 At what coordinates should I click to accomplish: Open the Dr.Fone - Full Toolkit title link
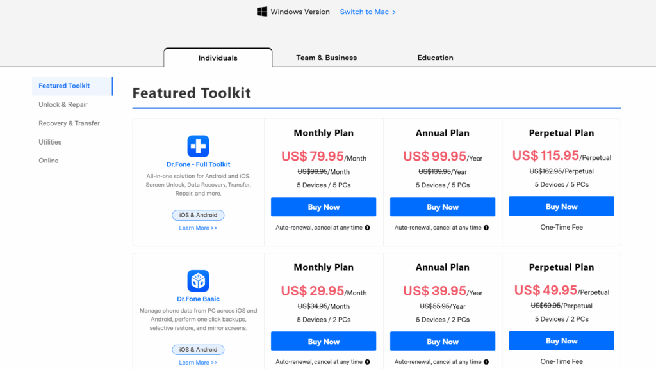(x=199, y=164)
